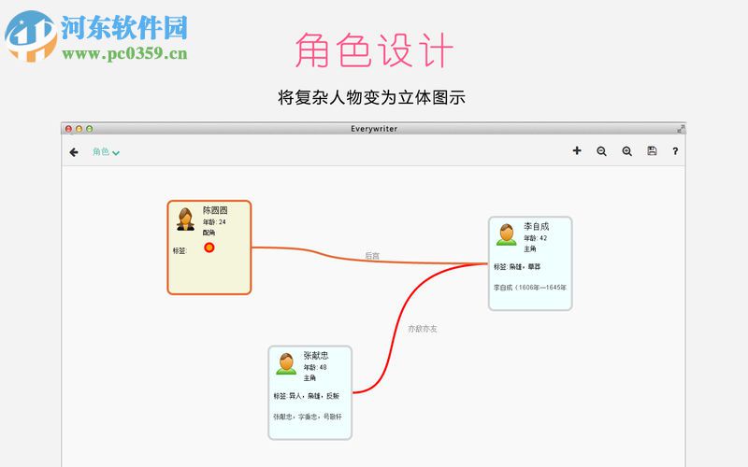Click the back arrow in Everywriter toolbar
Screen dimensions: 748x467
coord(74,152)
